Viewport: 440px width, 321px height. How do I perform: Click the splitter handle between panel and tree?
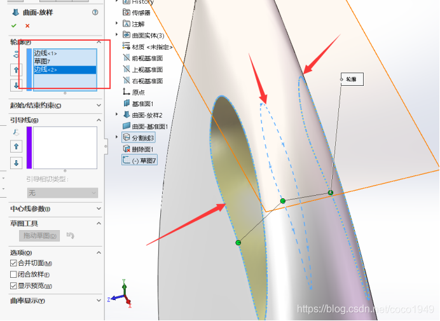tap(106, 146)
